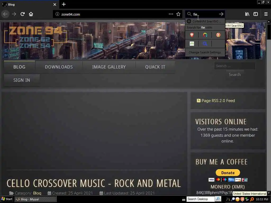Reload the current page
The width and height of the screenshot is (271, 203).
point(22,14)
